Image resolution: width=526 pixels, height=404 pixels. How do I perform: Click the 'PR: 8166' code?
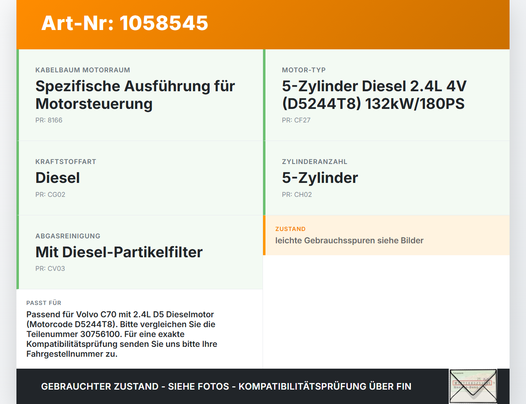(x=49, y=120)
